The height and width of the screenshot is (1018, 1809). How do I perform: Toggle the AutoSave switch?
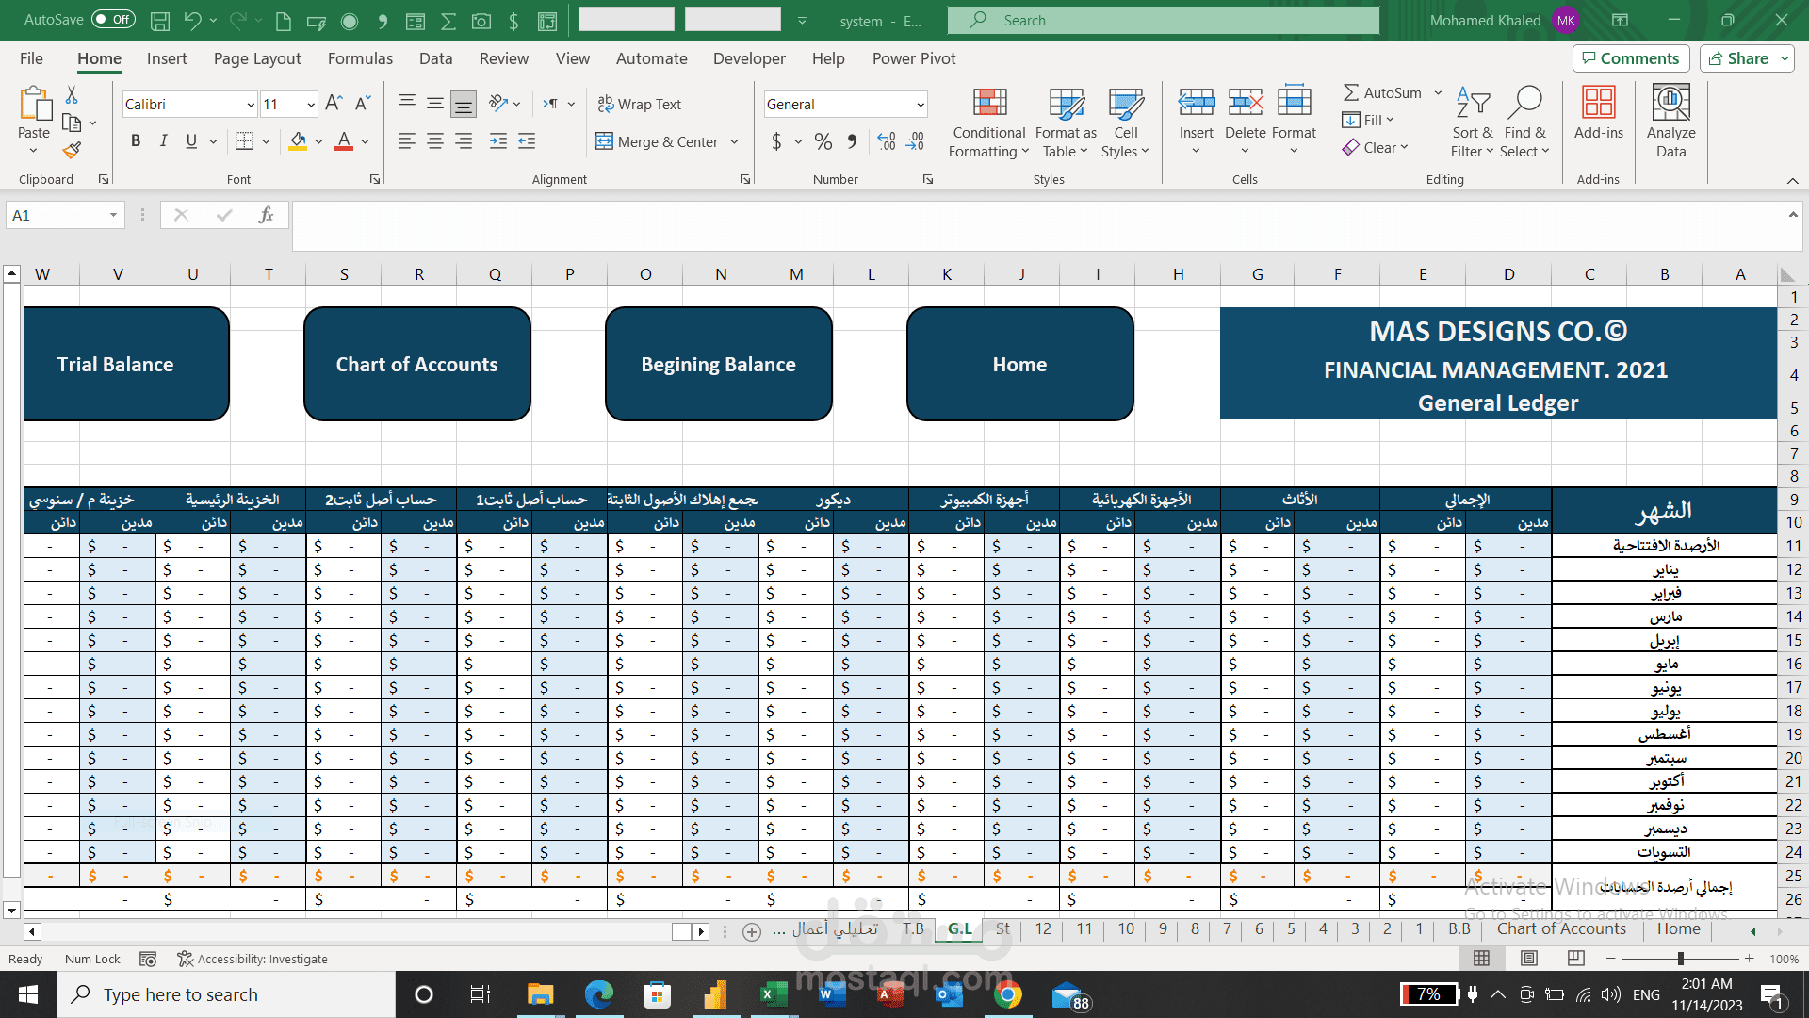click(113, 20)
